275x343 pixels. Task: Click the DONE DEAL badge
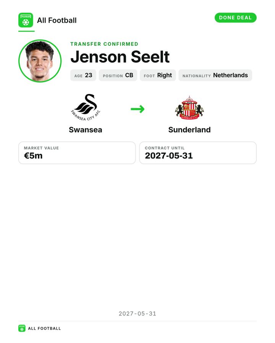pyautogui.click(x=236, y=18)
